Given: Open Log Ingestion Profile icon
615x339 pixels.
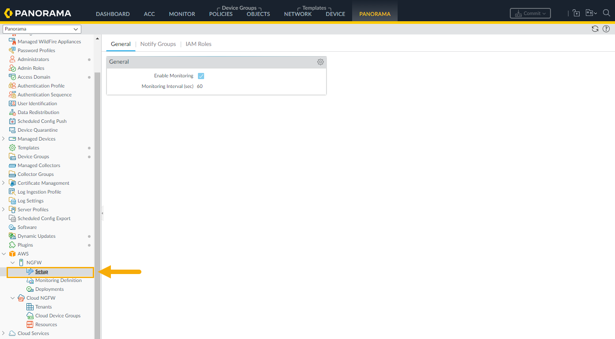Looking at the screenshot, I should coord(12,192).
